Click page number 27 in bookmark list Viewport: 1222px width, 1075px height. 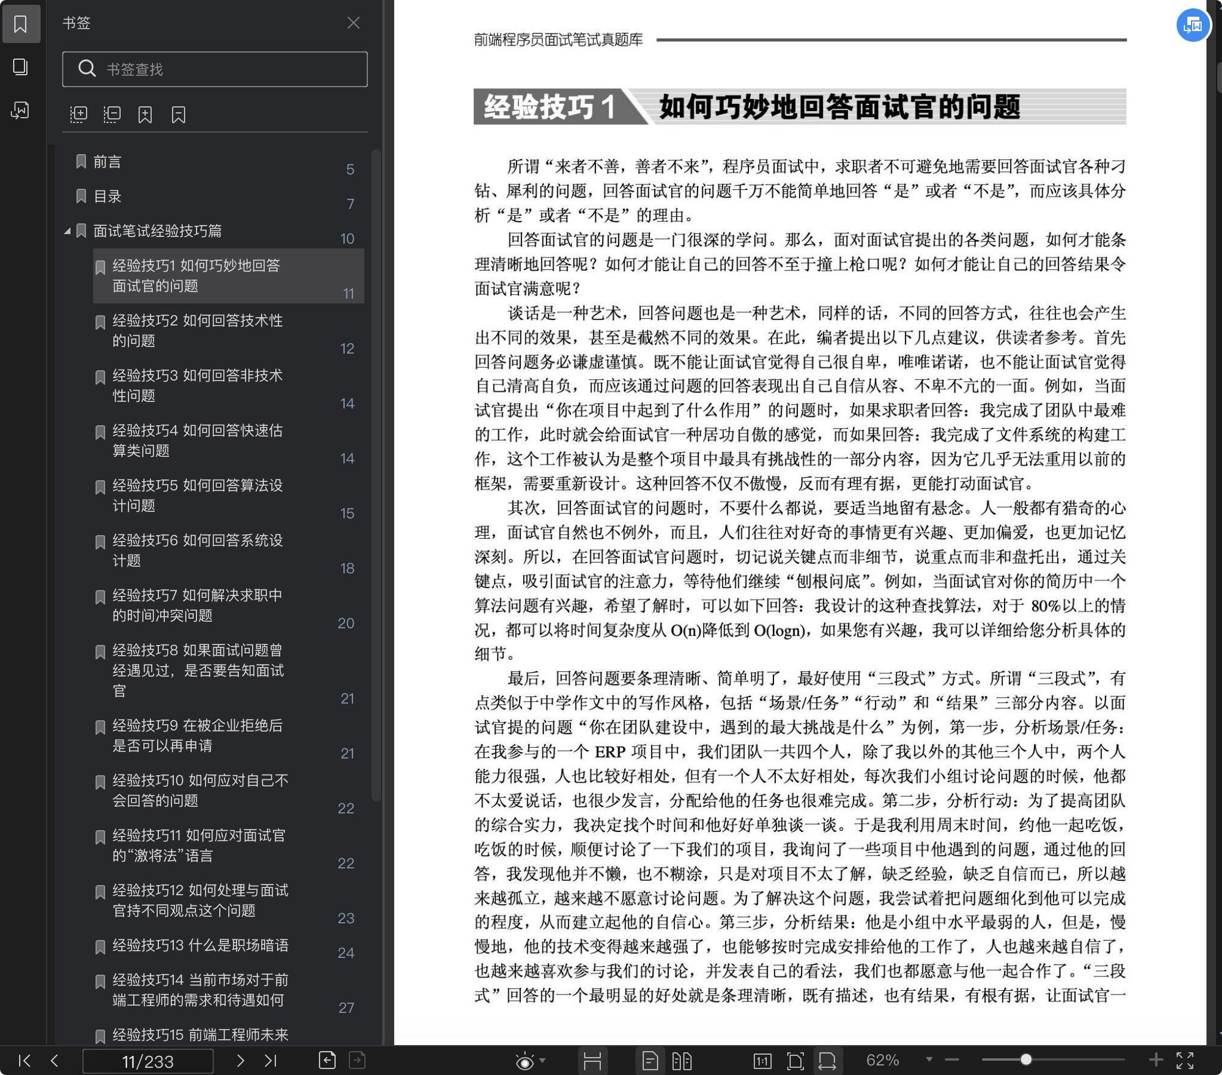pos(346,1008)
